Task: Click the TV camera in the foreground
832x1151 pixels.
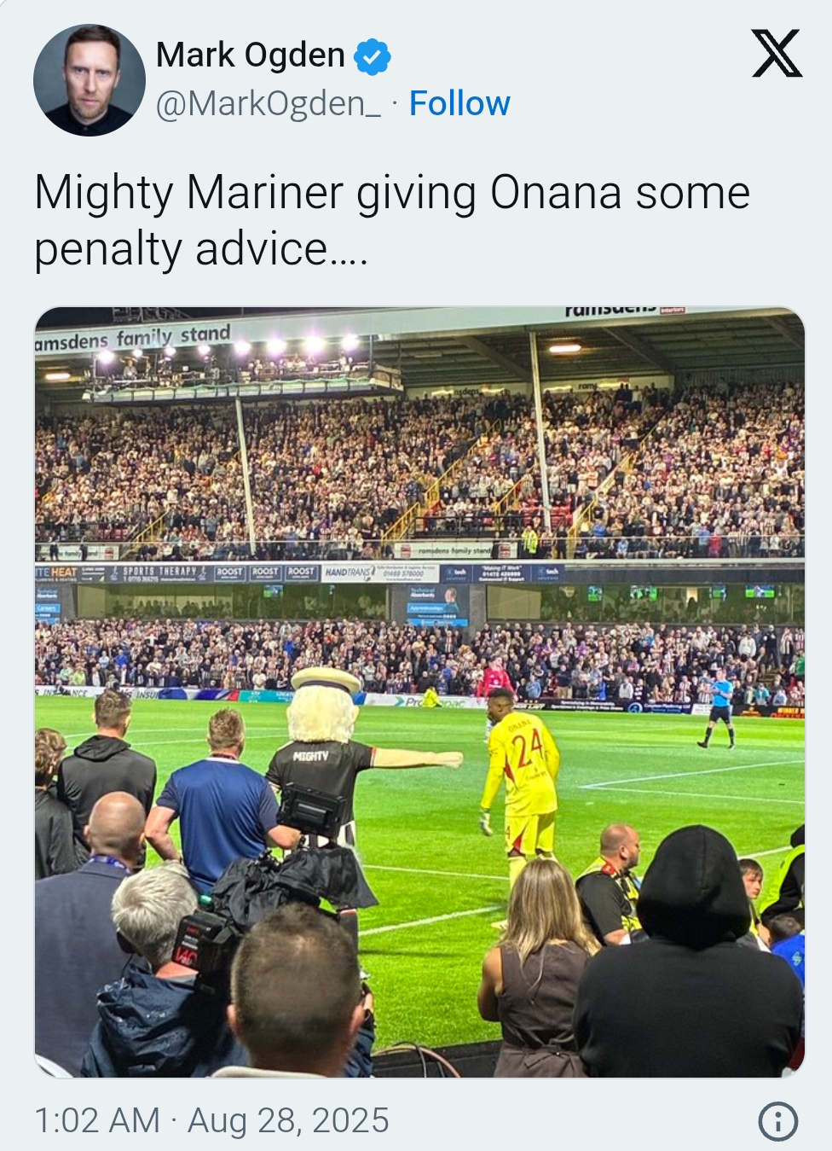Action: pyautogui.click(x=281, y=887)
